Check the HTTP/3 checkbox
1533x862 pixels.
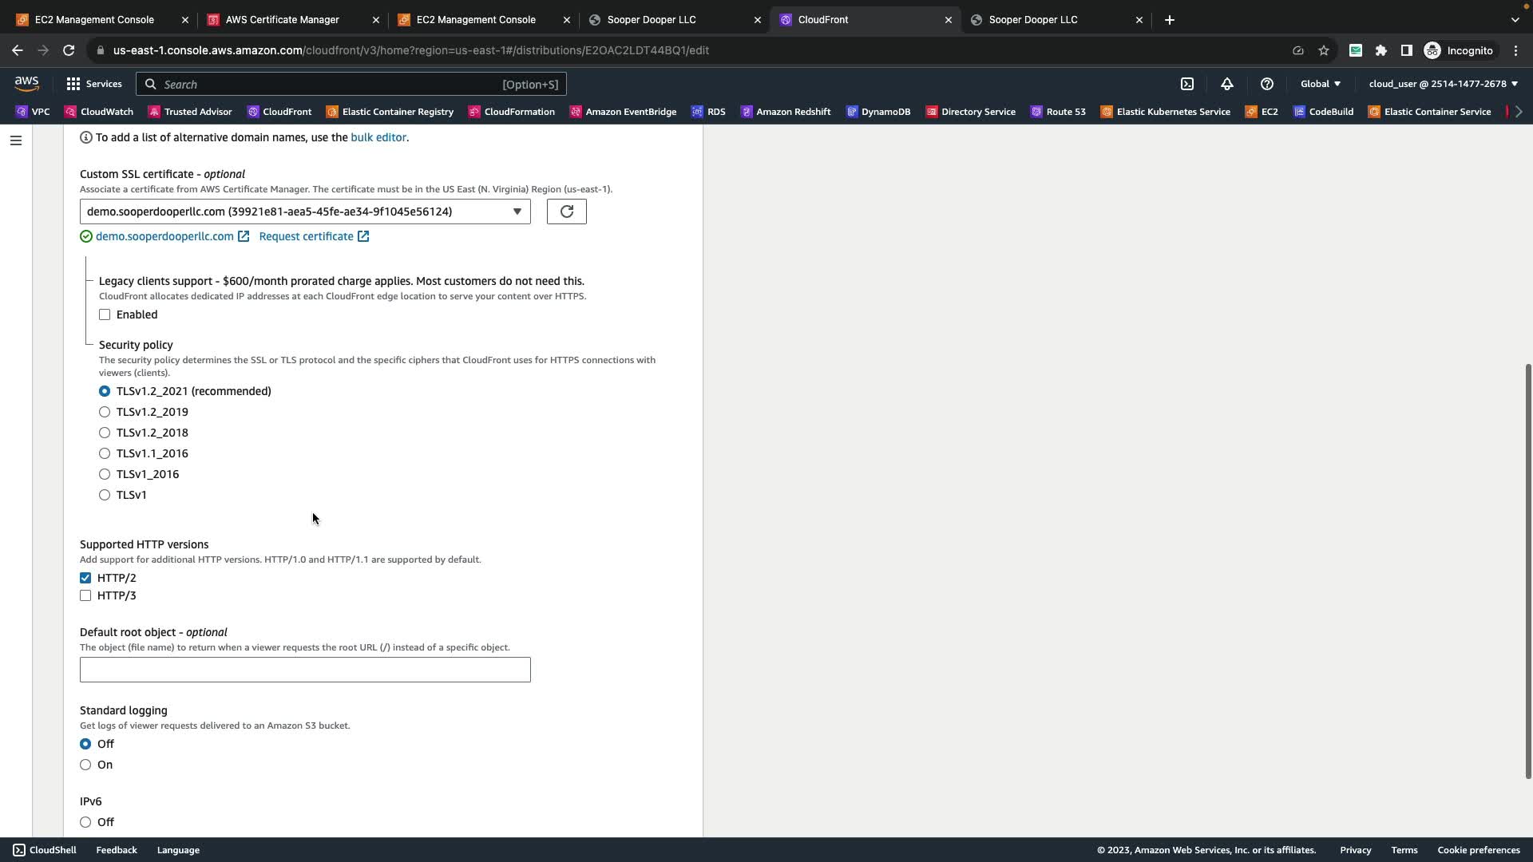[85, 595]
